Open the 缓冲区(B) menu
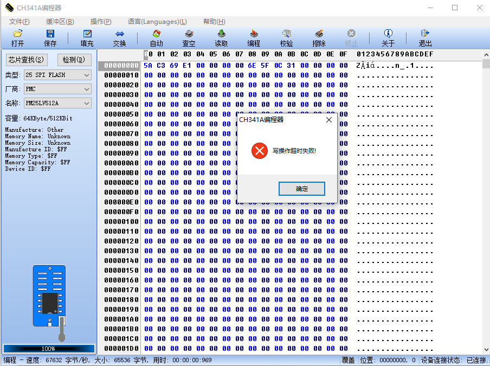This screenshot has width=490, height=366. pos(60,22)
